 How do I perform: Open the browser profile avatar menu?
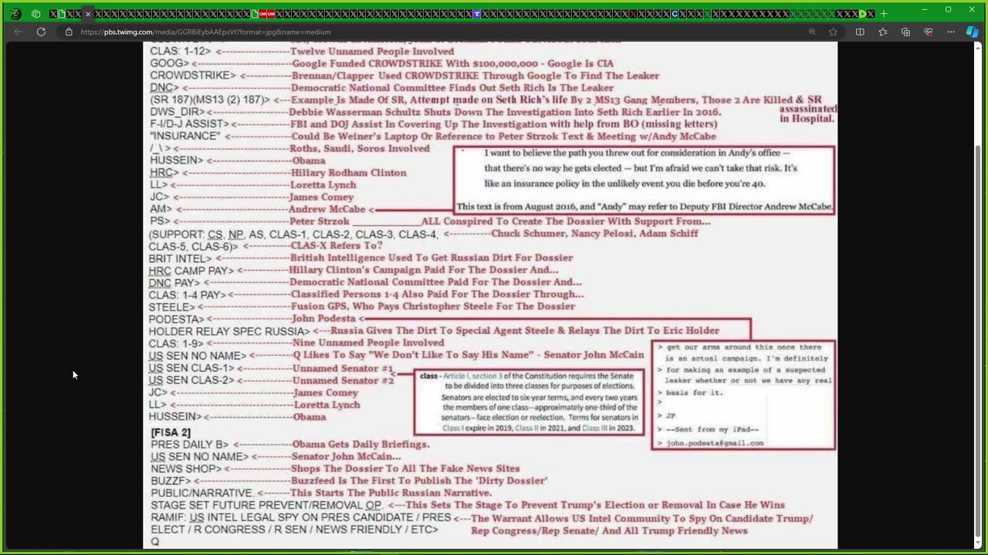(x=15, y=13)
